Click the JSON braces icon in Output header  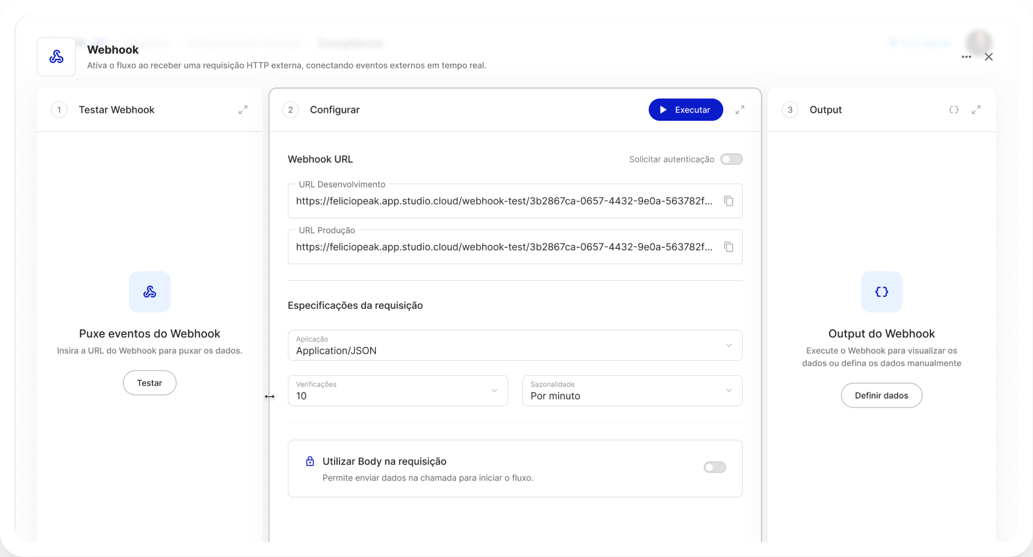pos(953,110)
